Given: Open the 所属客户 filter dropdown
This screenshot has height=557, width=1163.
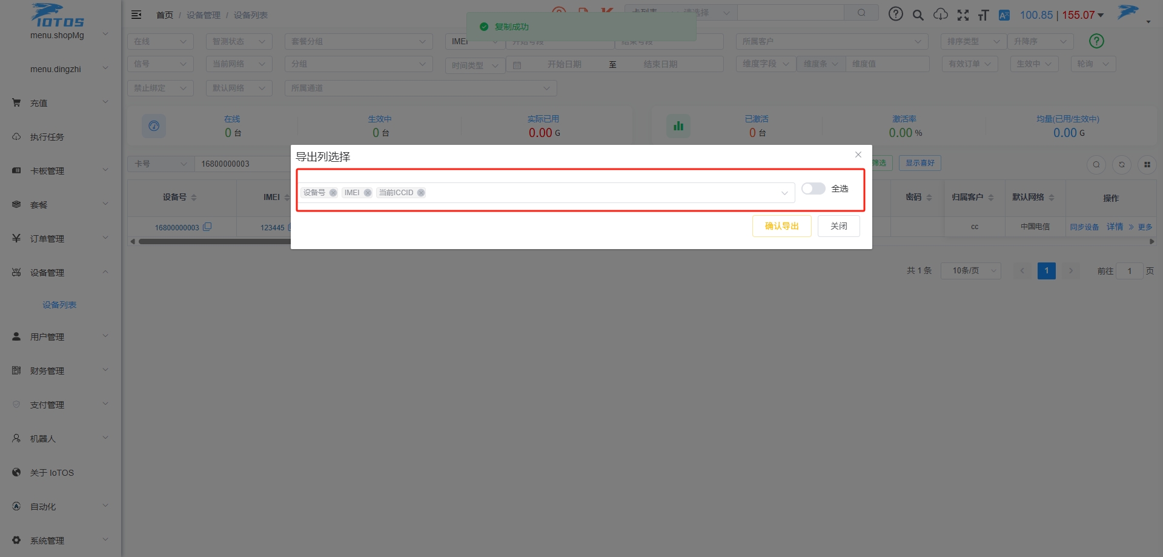Looking at the screenshot, I should [x=832, y=41].
